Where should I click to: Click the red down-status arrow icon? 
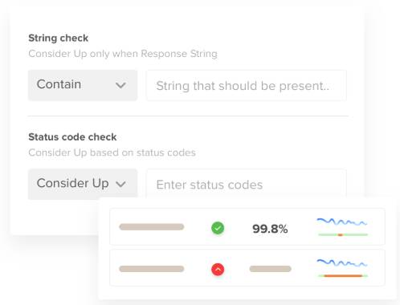(218, 270)
